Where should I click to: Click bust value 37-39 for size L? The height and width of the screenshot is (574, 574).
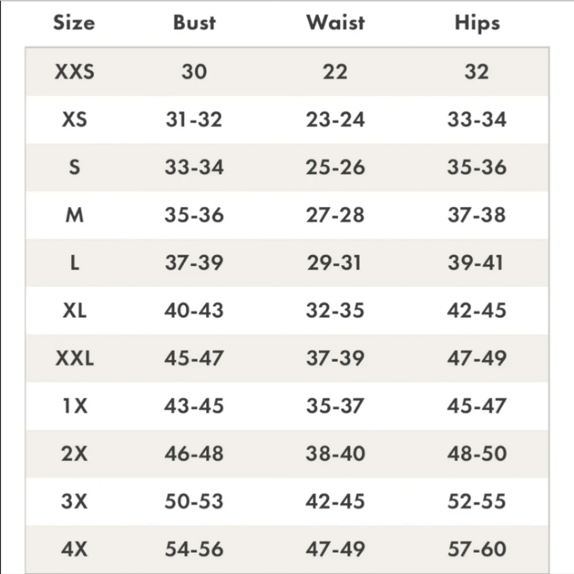point(194,263)
